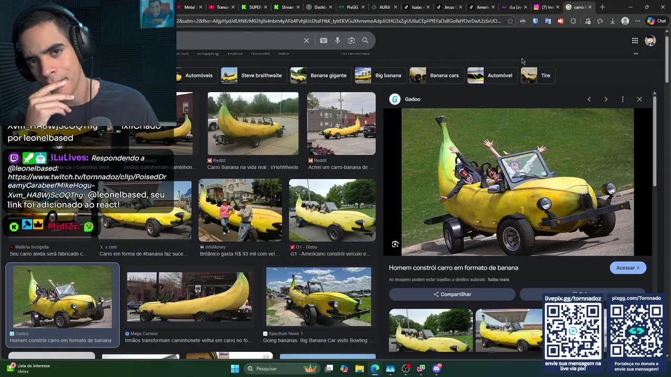Open browser settings and more menu
The width and height of the screenshot is (671, 377).
pos(637,21)
